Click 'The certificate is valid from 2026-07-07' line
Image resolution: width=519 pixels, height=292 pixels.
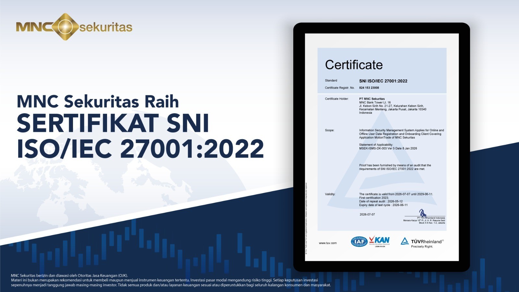(396, 194)
